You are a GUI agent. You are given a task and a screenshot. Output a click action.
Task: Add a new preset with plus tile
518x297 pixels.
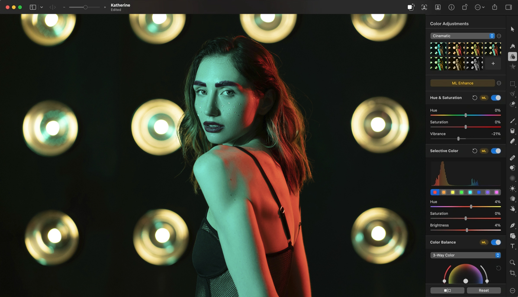coord(493,64)
